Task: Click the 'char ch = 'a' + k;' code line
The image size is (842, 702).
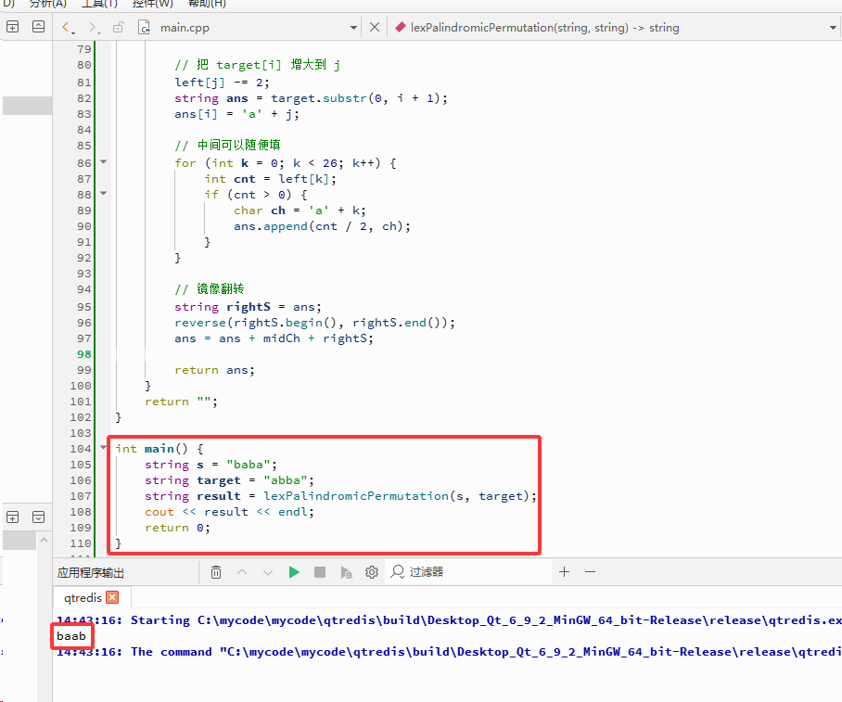Action: (300, 211)
